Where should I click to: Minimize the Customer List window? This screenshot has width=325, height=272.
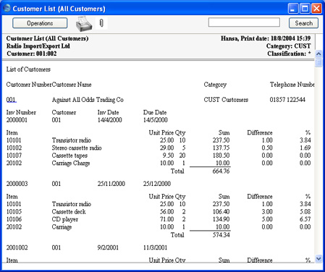(x=293, y=9)
